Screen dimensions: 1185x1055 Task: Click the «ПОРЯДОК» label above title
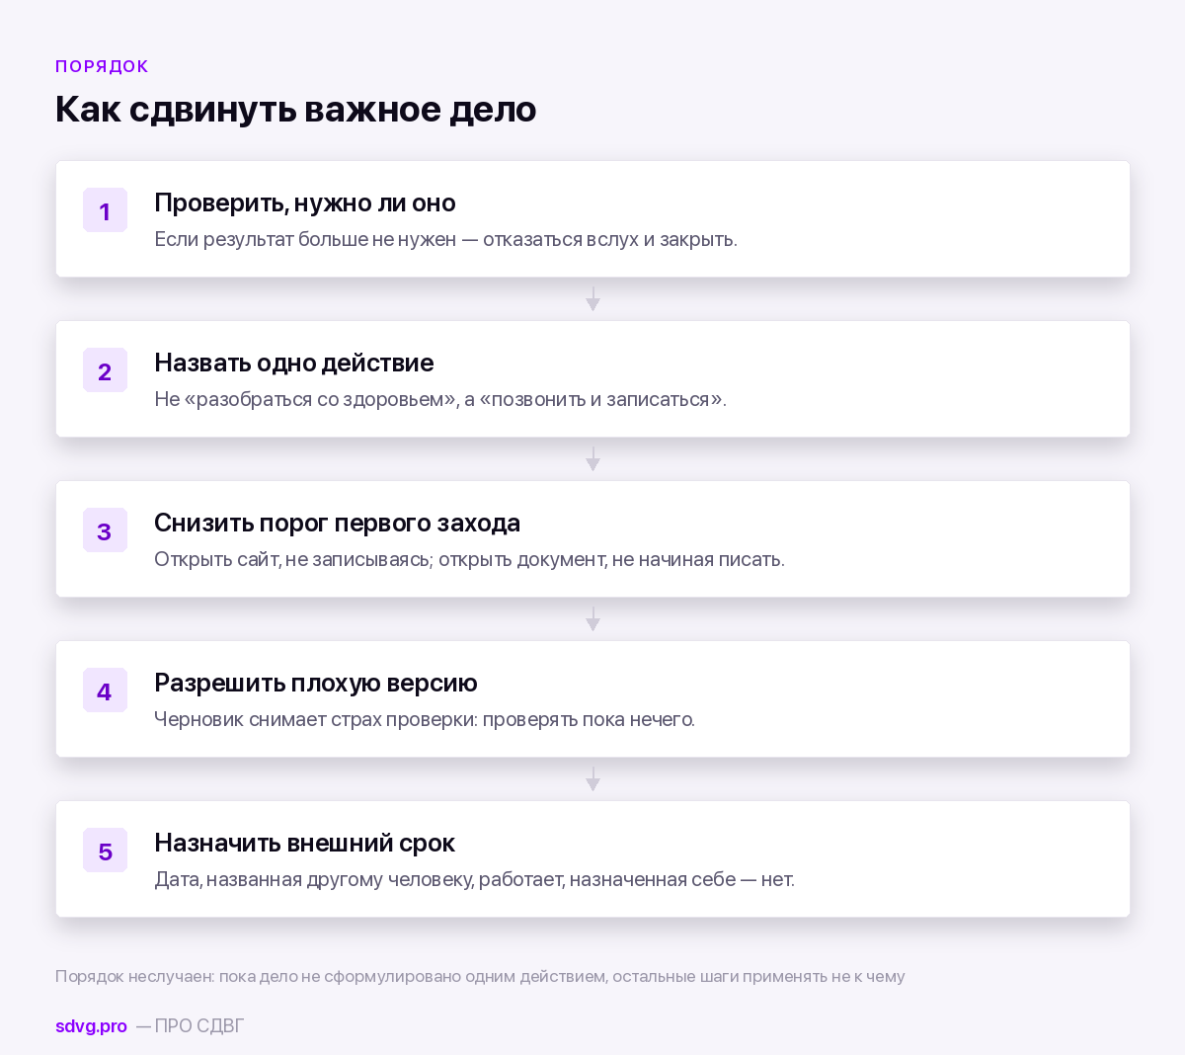point(102,66)
